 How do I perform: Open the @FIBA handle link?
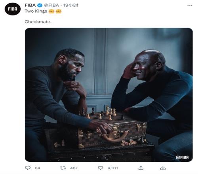[x=51, y=5]
